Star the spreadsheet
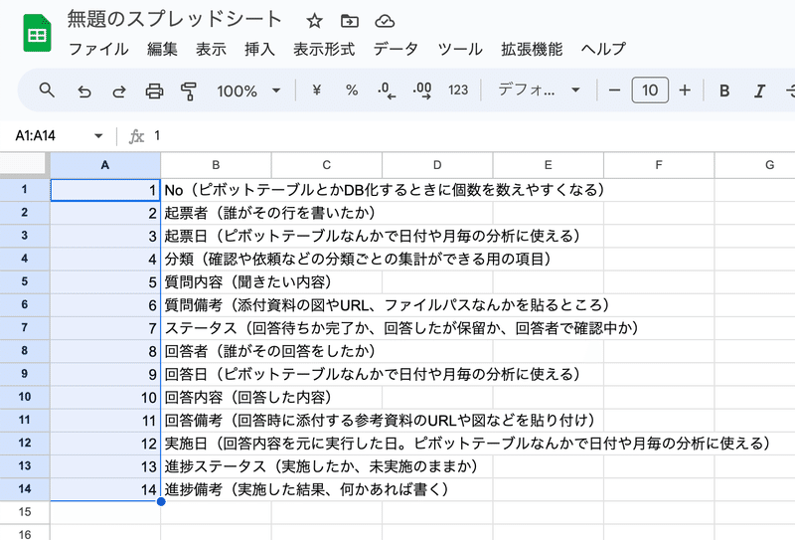 point(314,21)
